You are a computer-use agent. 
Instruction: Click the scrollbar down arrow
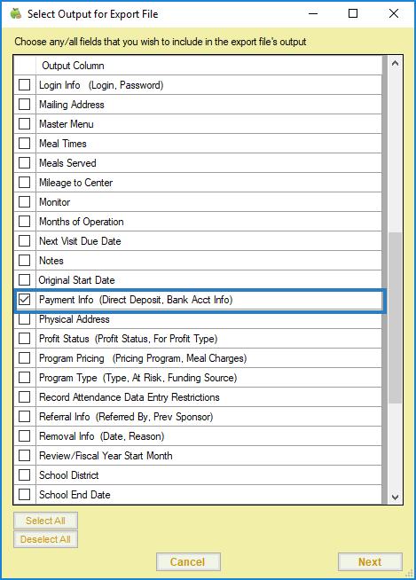tap(395, 497)
